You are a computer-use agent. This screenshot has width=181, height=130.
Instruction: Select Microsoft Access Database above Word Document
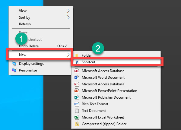116,71
